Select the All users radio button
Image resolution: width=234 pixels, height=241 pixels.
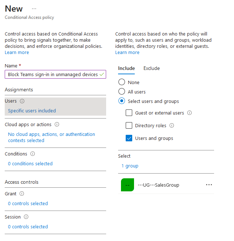122,91
